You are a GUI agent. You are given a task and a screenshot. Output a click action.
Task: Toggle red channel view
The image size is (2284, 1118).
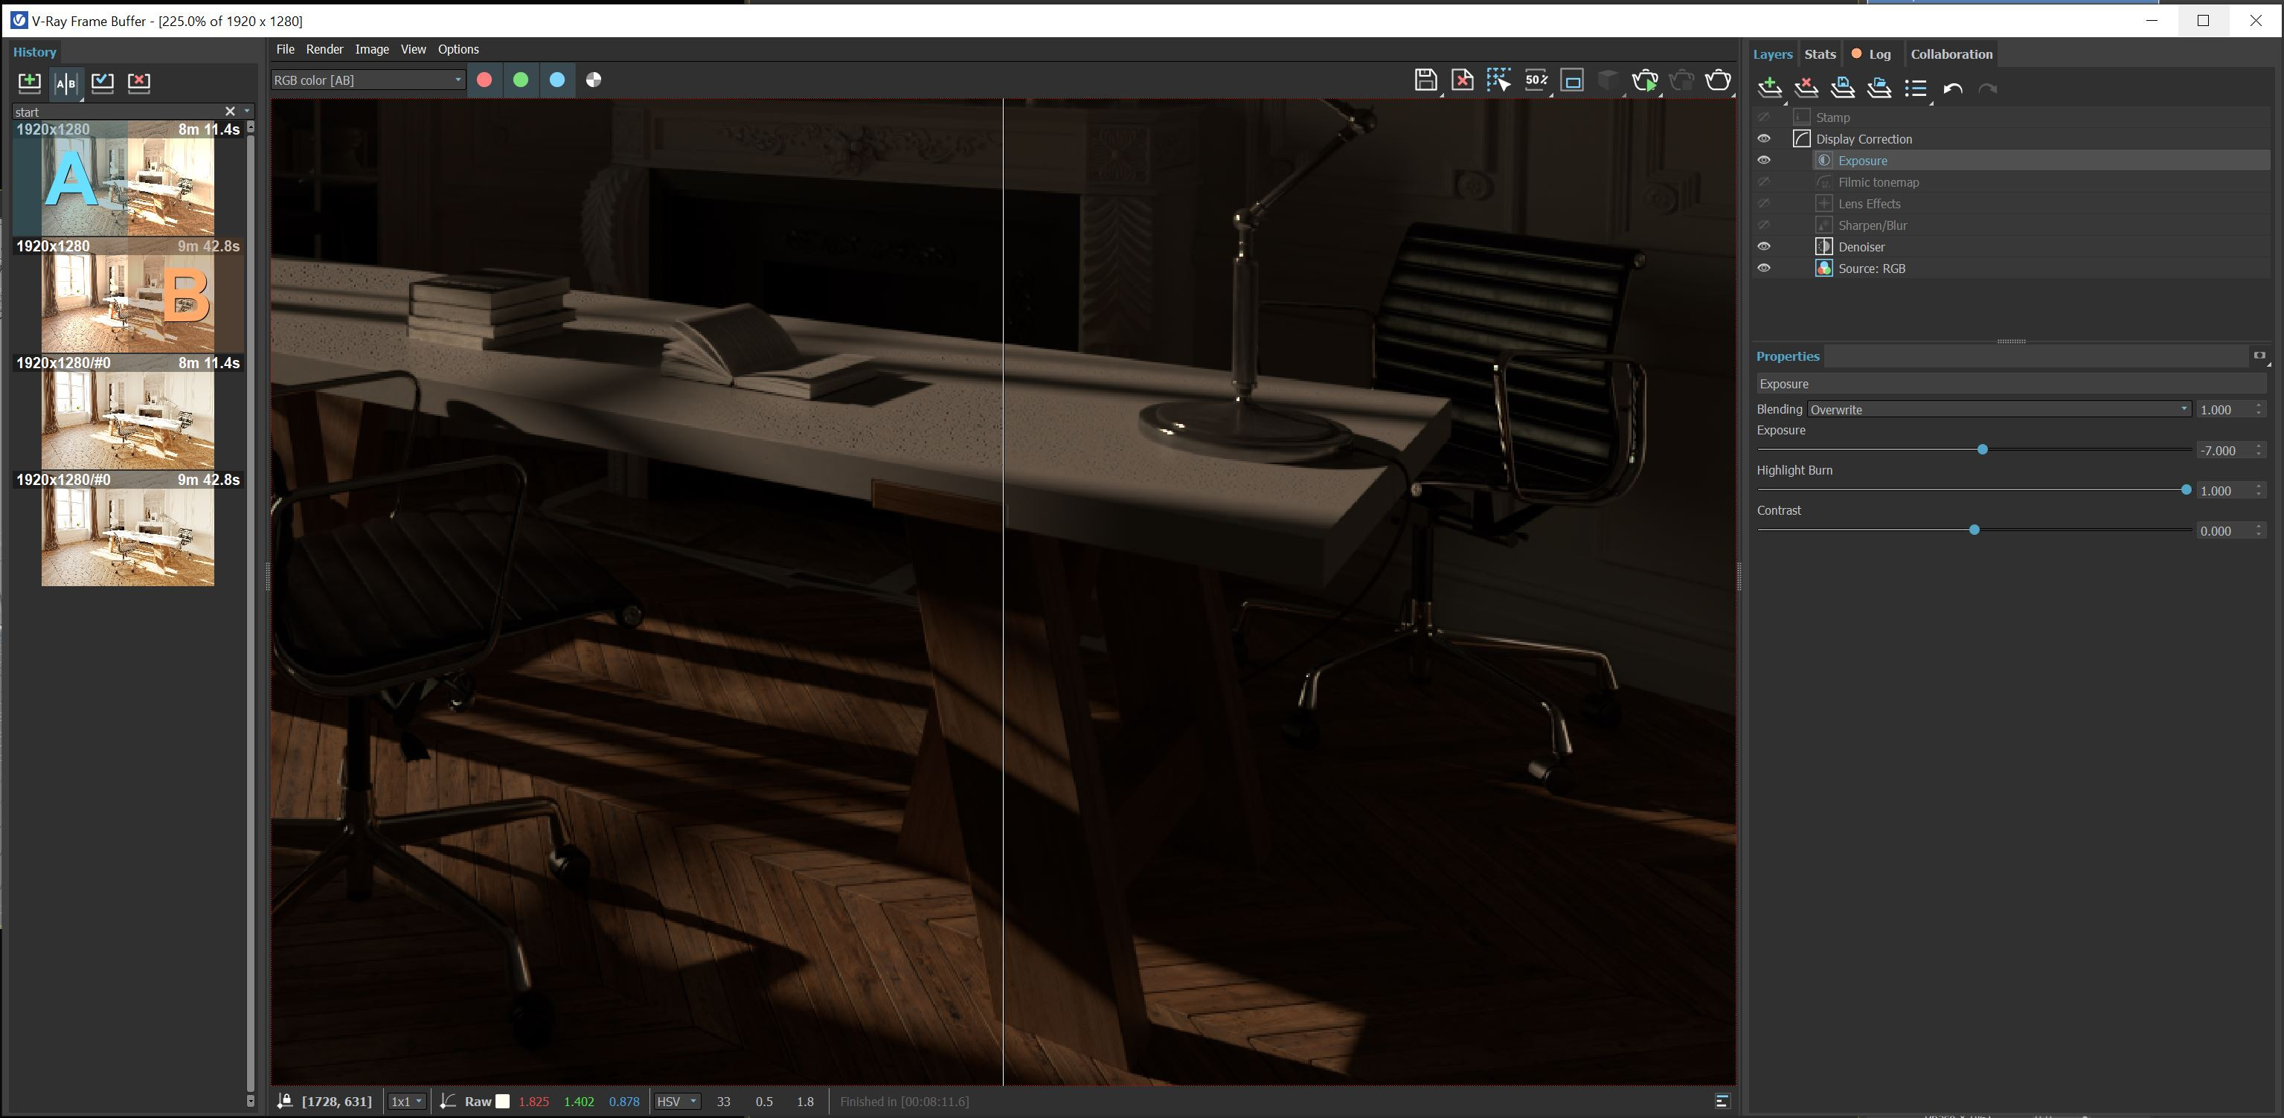(484, 80)
